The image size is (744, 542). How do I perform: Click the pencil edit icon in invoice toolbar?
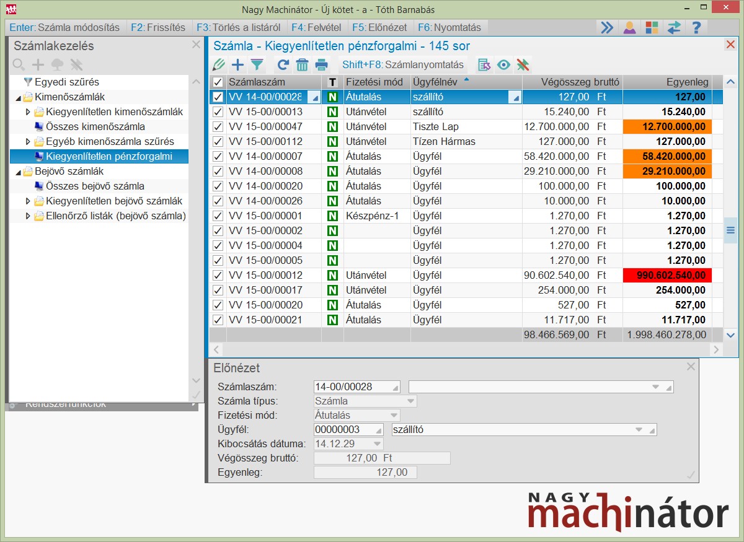(x=218, y=65)
